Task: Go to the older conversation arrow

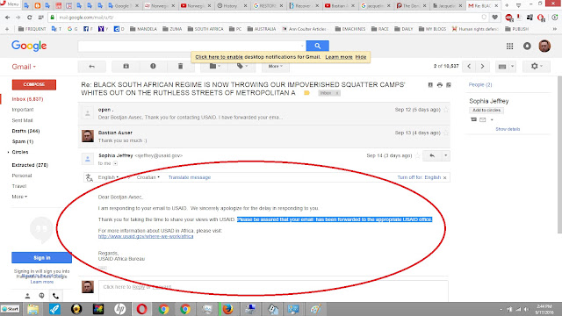Action: [482, 67]
